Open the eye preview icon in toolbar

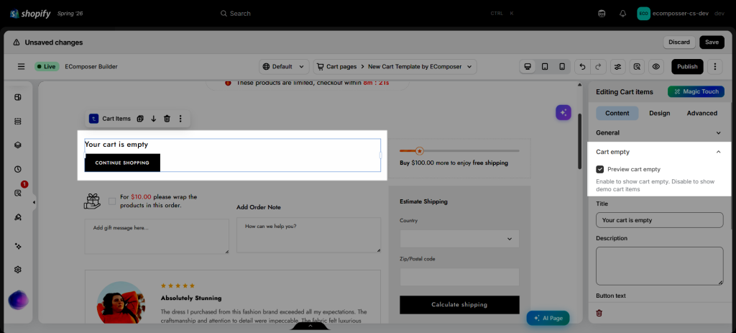click(656, 67)
